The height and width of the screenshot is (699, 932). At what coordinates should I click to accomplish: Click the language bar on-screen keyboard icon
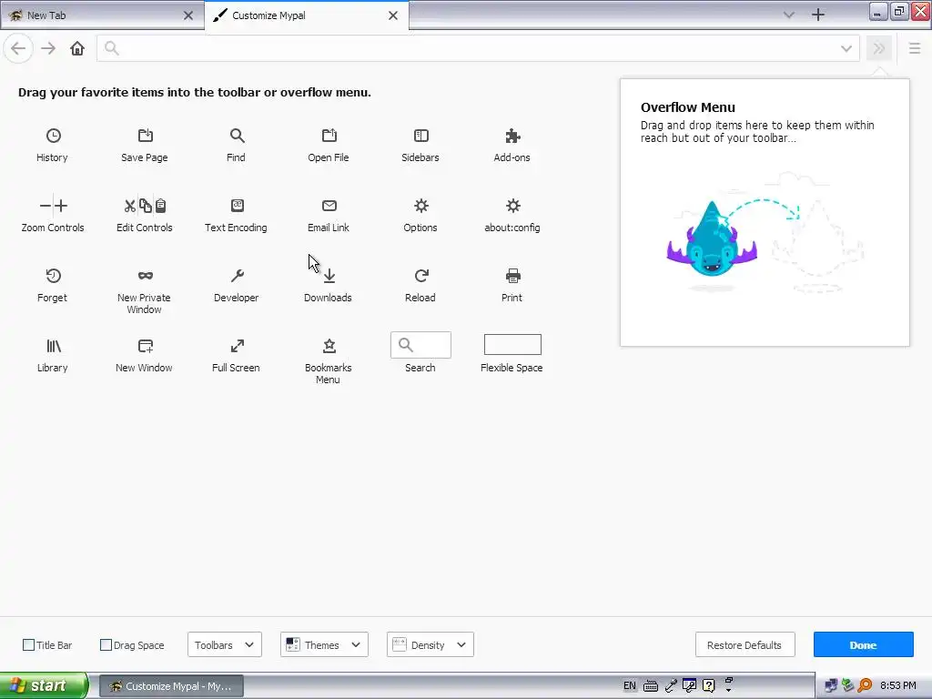coord(651,686)
